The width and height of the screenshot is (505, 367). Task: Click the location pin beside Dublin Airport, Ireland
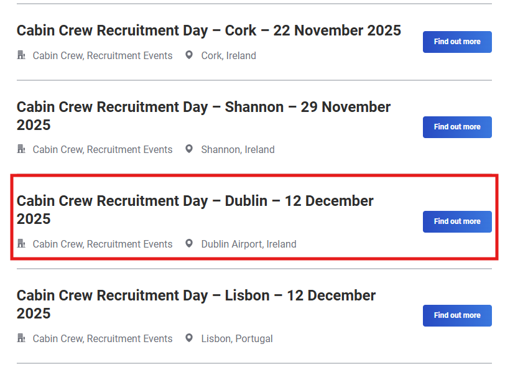[189, 244]
